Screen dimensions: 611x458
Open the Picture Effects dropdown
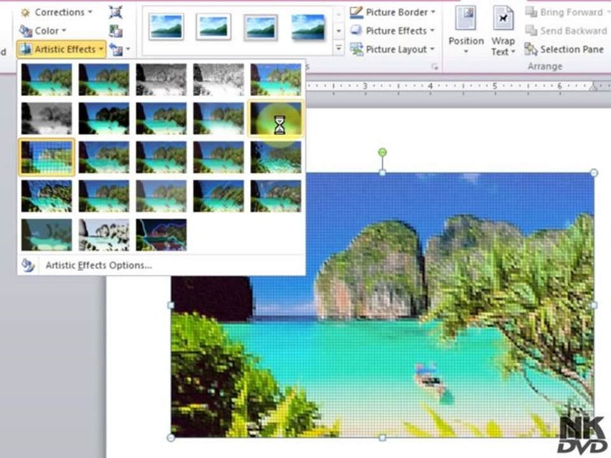tap(393, 31)
